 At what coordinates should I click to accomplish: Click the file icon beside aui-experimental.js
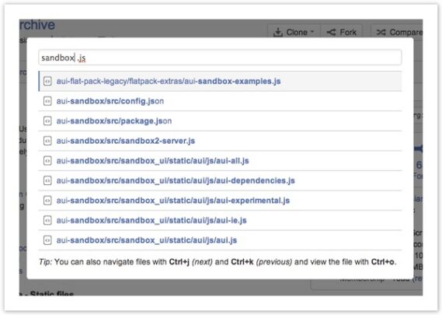click(x=47, y=201)
